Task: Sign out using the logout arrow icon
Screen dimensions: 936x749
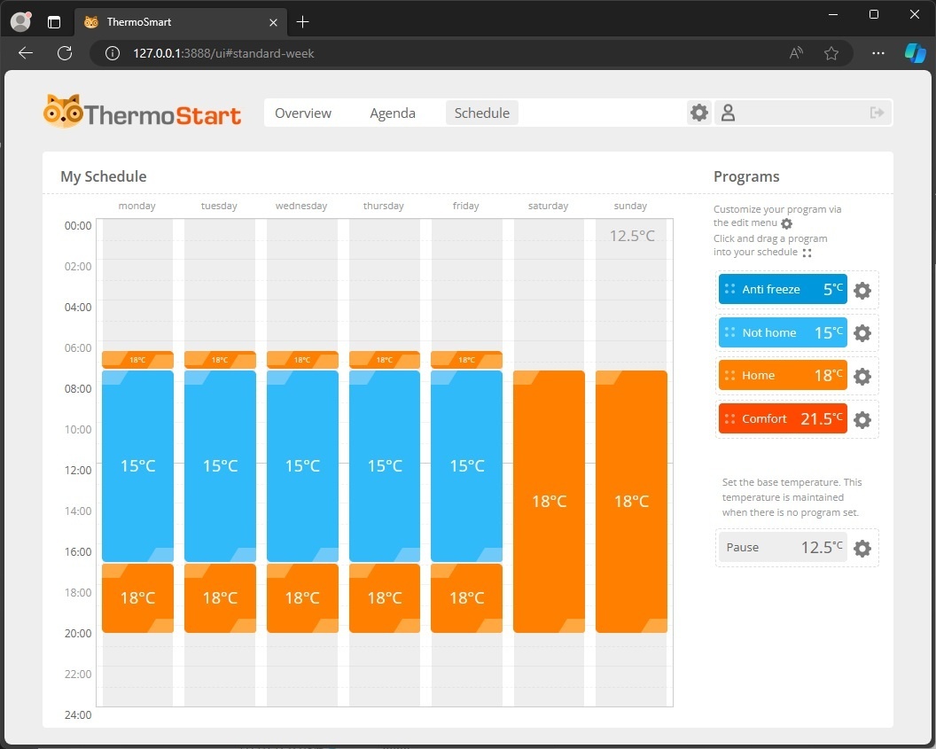Action: coord(877,113)
